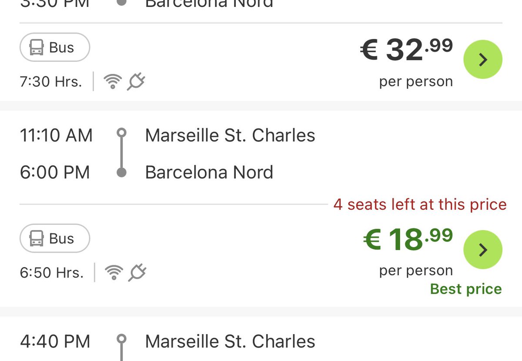This screenshot has width=522, height=361.
Task: Tap Marseille St. Charles on 4:40 PM trip
Action: (230, 341)
